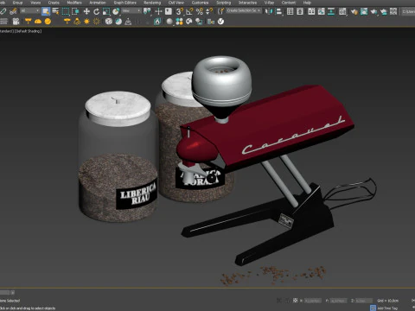Toggle the Scene Explorer icon
The image size is (415, 311).
[290, 11]
